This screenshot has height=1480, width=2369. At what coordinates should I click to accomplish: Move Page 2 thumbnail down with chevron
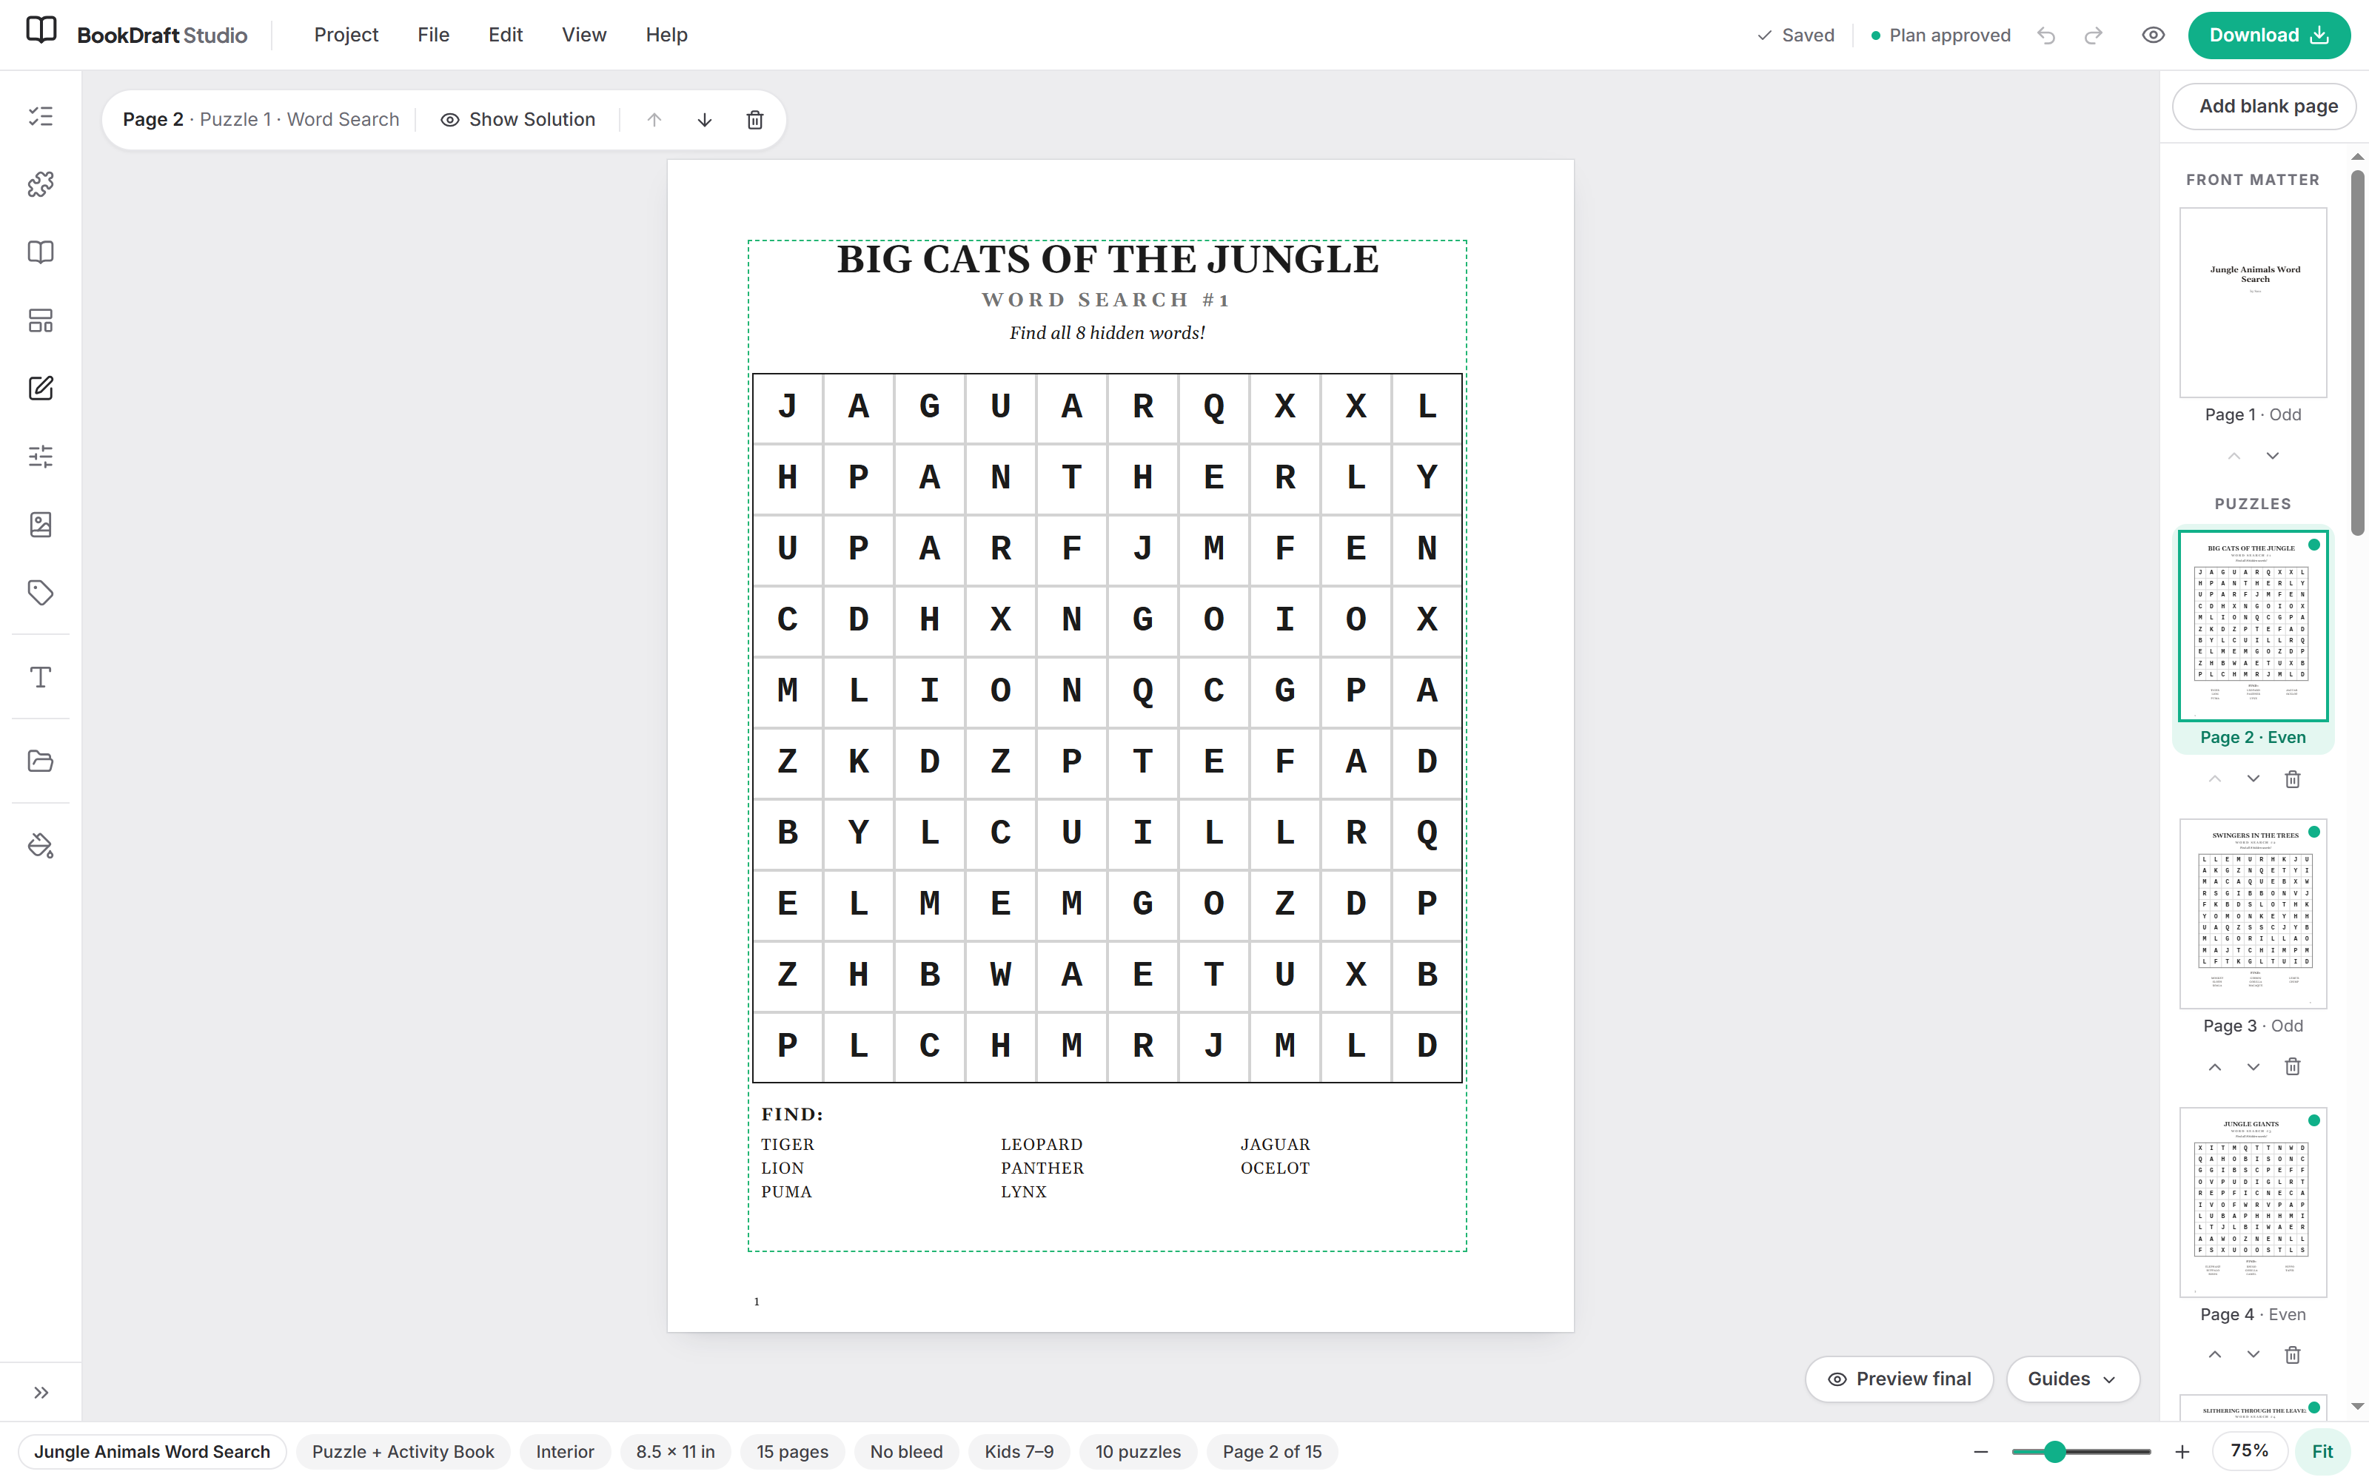2254,779
